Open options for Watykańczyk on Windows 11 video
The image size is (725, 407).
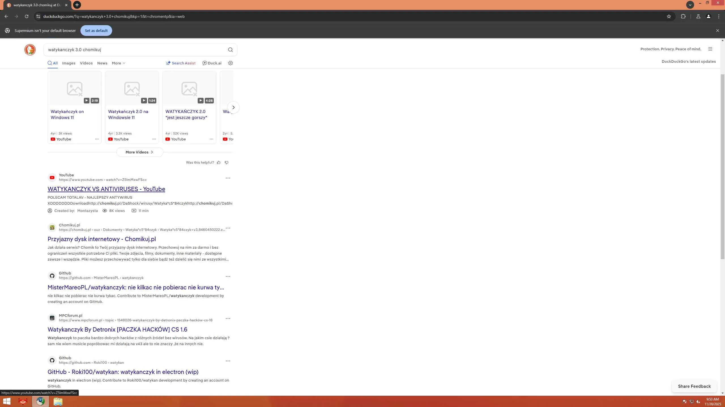(x=97, y=139)
